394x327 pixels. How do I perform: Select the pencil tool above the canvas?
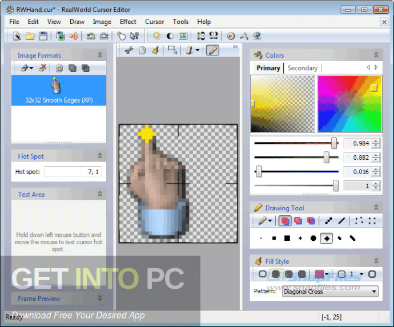(212, 50)
